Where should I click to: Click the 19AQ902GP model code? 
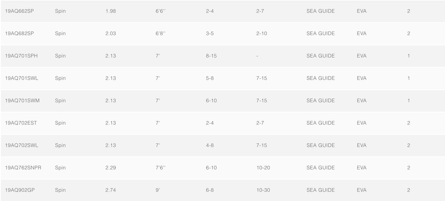point(20,190)
